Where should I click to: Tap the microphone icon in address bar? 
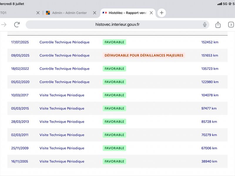point(204,25)
